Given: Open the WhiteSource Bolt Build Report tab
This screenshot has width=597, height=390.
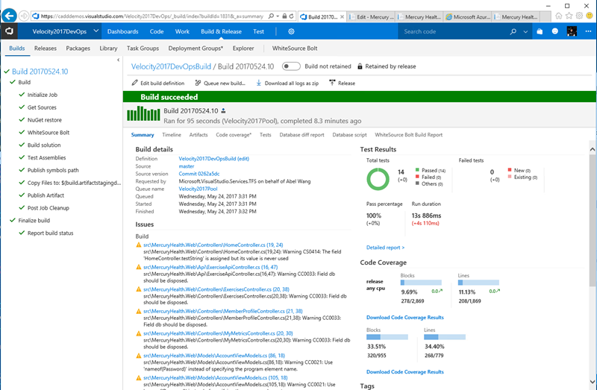Looking at the screenshot, I should click(408, 135).
